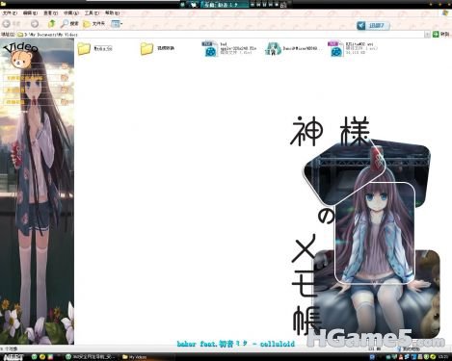The width and height of the screenshot is (452, 361).
Task: Collapse the 详细信息 side panel
Action: pos(65,102)
